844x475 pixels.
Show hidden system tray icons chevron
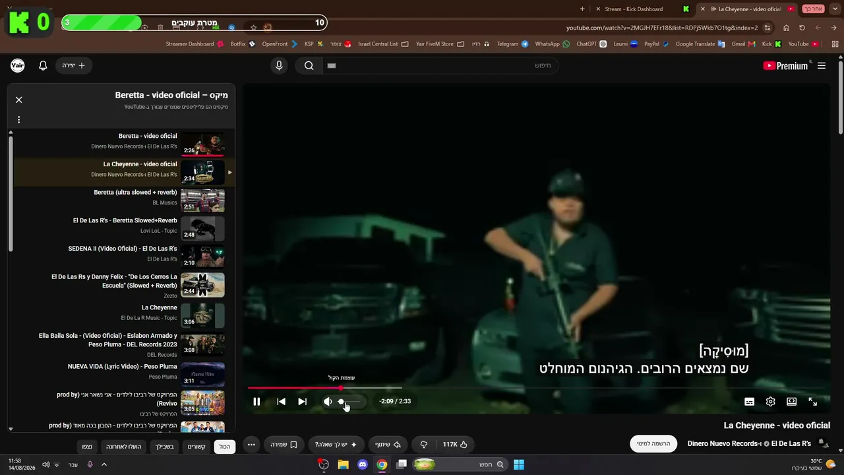104,464
